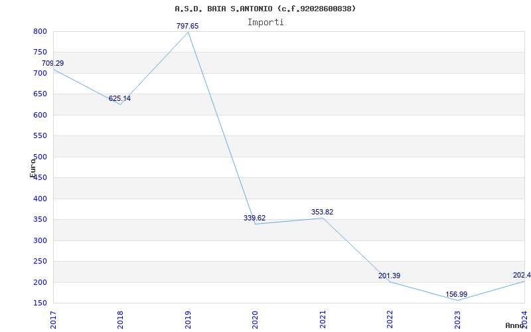This screenshot has height=332, width=531.
Task: Select the Importi subtitle
Action: tap(265, 23)
